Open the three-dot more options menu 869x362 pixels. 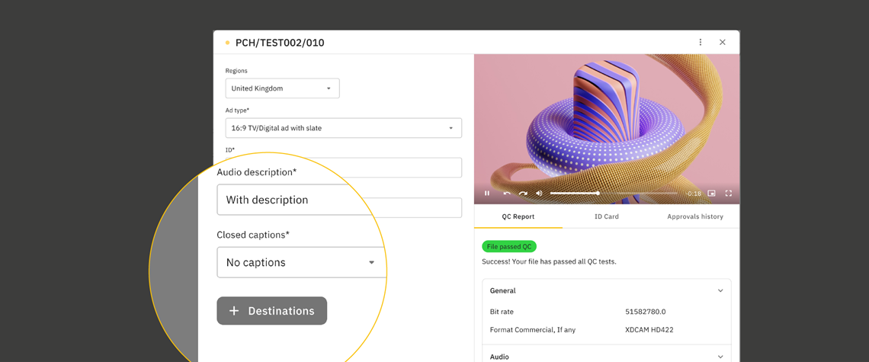click(701, 42)
